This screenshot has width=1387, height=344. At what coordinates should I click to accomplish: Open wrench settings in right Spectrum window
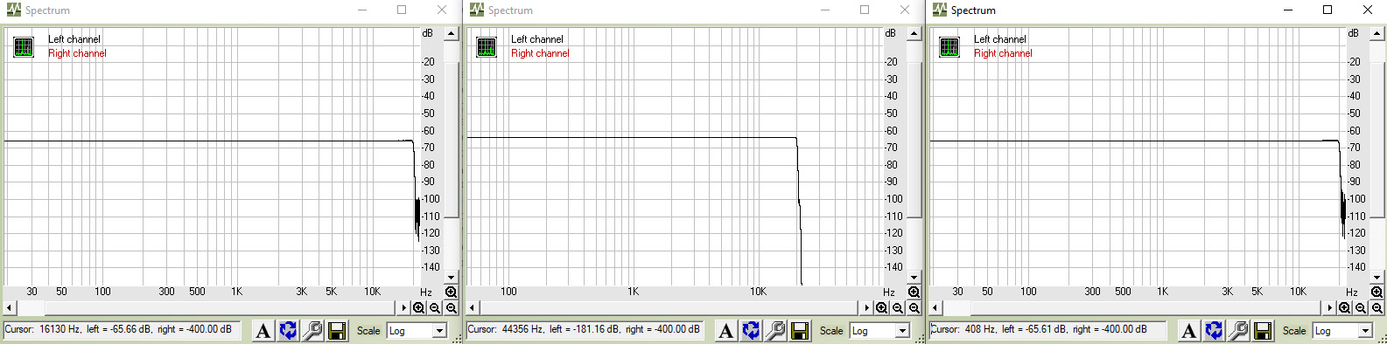[1238, 331]
